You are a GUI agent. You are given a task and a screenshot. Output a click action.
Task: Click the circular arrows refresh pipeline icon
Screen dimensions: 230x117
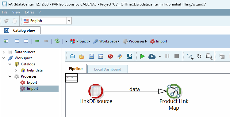click(x=199, y=56)
